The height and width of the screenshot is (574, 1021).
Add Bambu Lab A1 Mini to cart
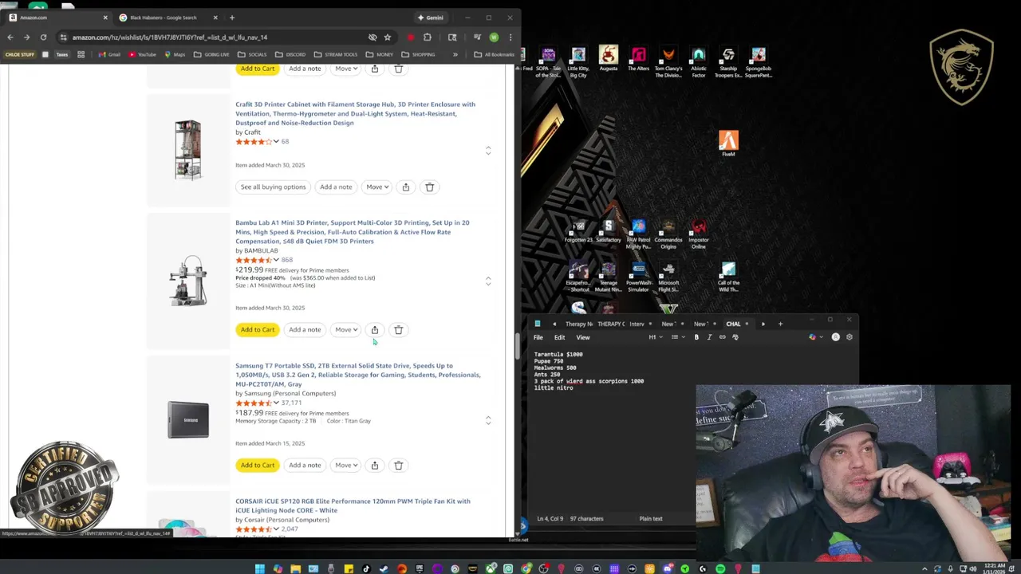258,329
